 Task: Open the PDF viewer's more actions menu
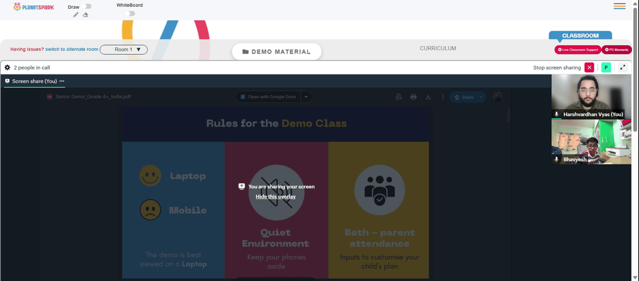tap(443, 97)
